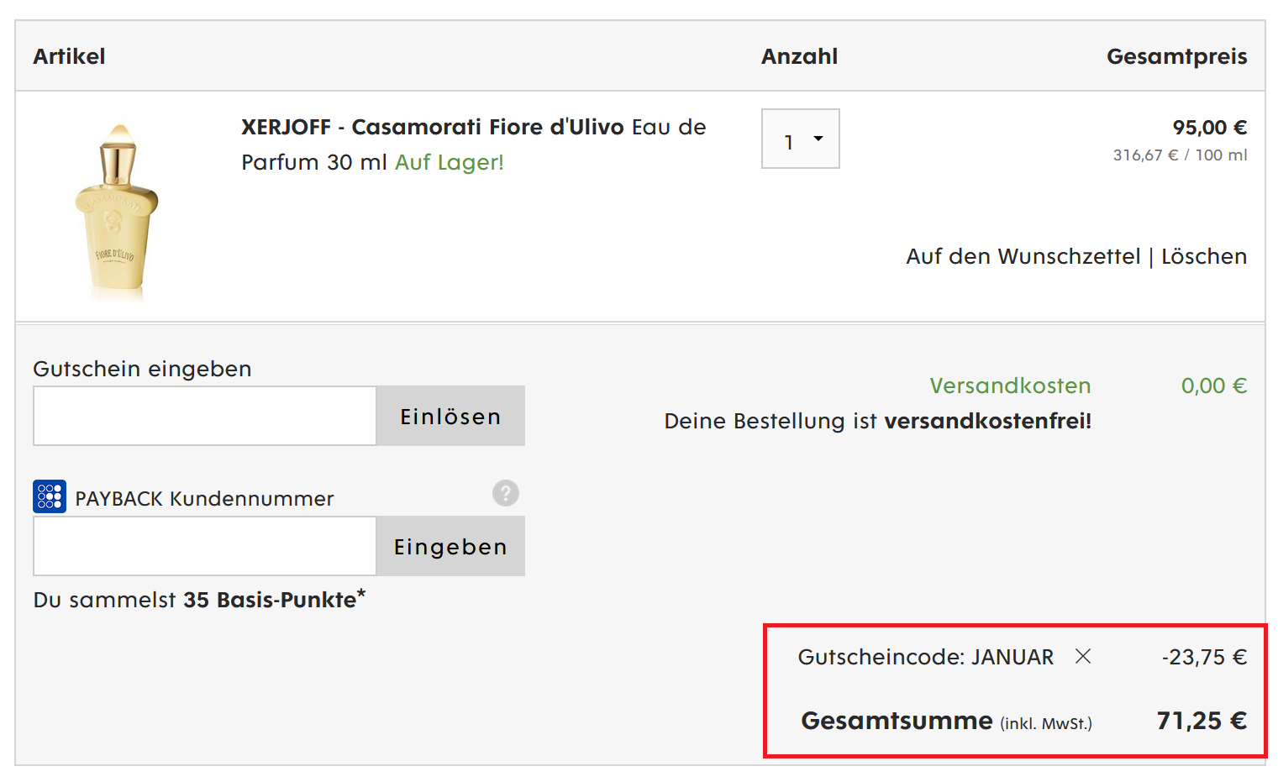Click the green Versandkosten label

tap(1010, 386)
